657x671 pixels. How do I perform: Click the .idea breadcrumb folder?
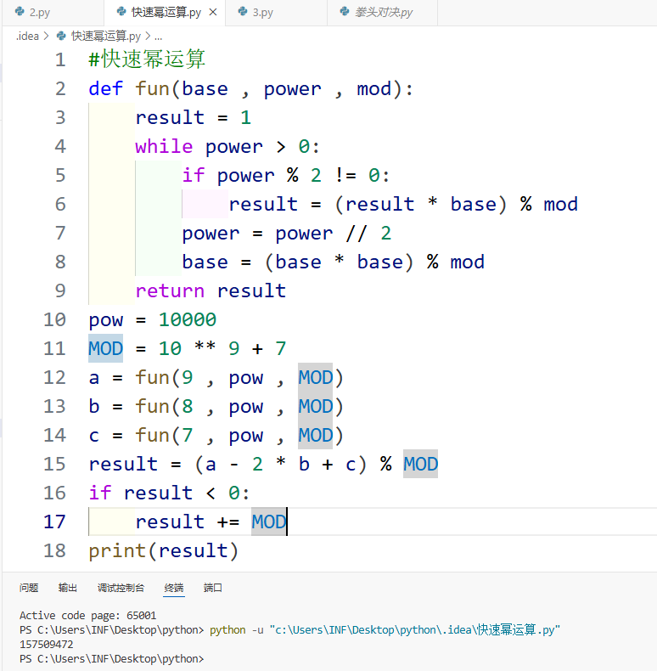27,36
